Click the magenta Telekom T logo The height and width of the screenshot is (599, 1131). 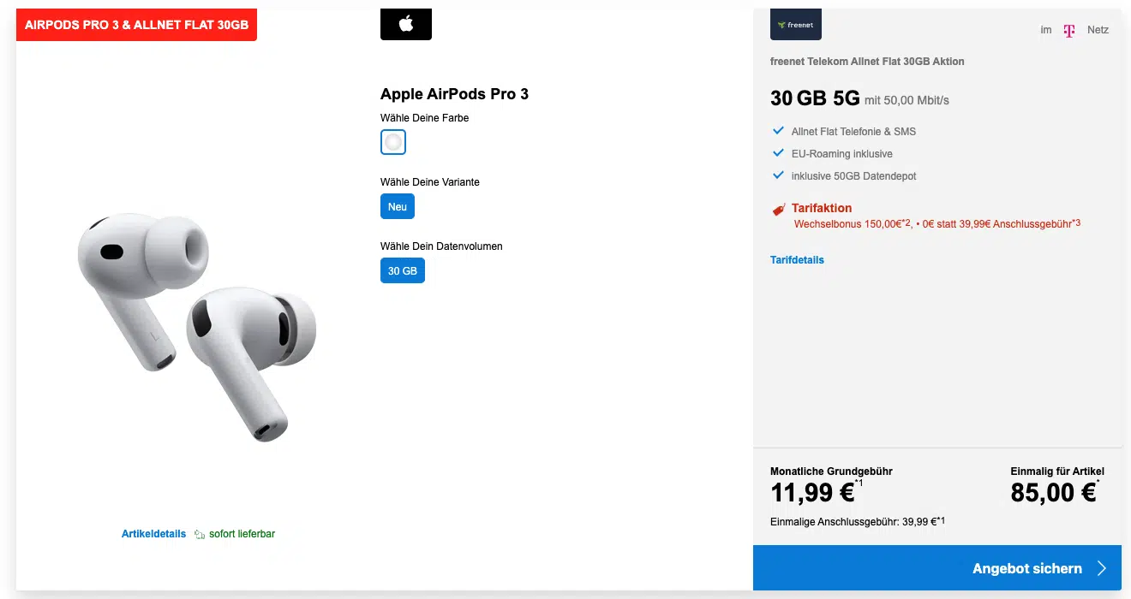(x=1068, y=31)
